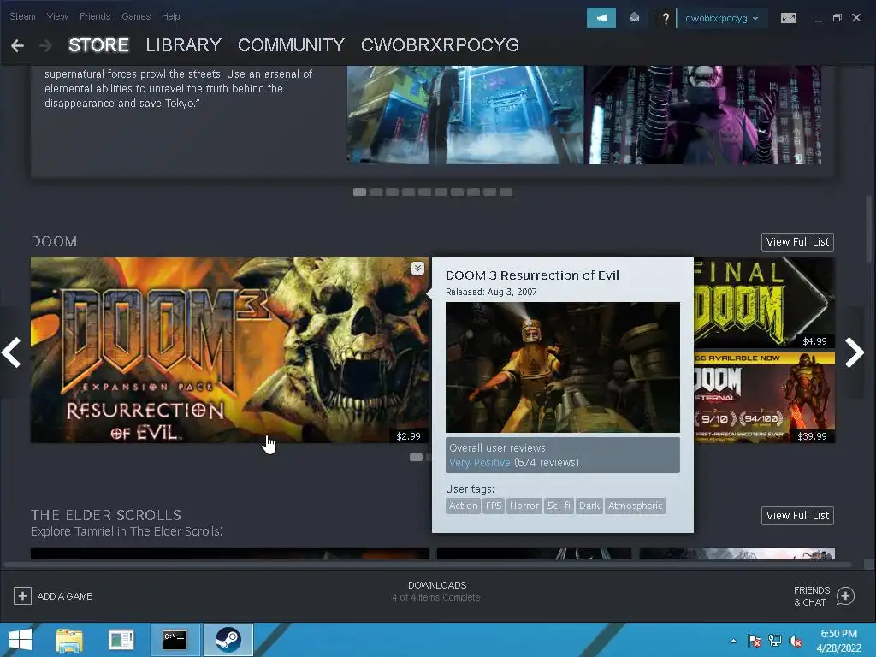Click the Steam taskbar icon

(228, 640)
